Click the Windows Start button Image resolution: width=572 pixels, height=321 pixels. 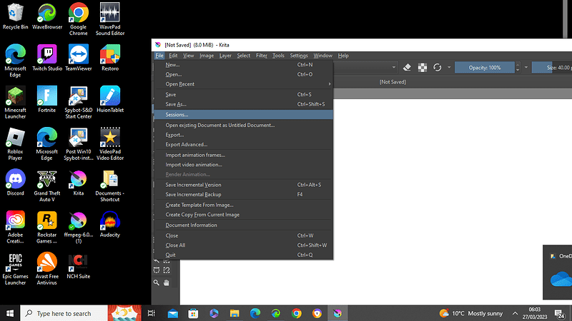click(x=10, y=313)
